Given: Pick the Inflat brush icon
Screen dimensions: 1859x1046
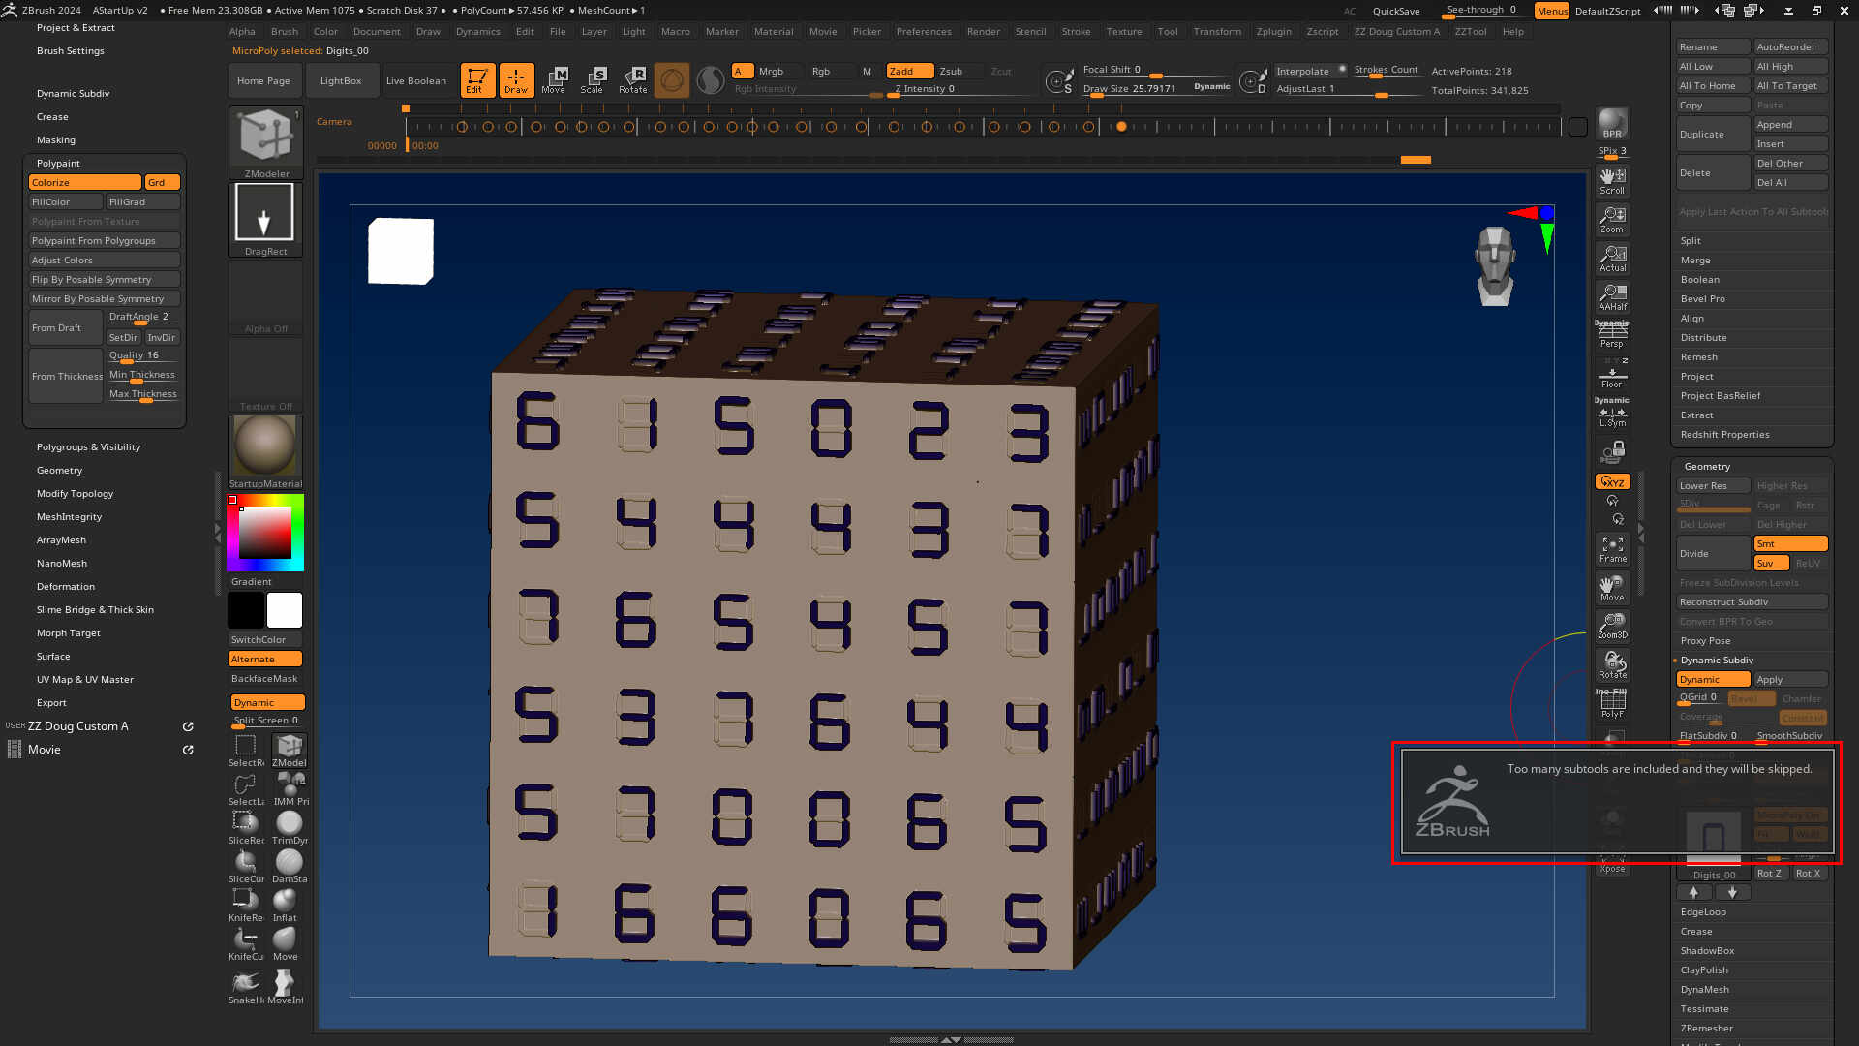Looking at the screenshot, I should pos(285,904).
